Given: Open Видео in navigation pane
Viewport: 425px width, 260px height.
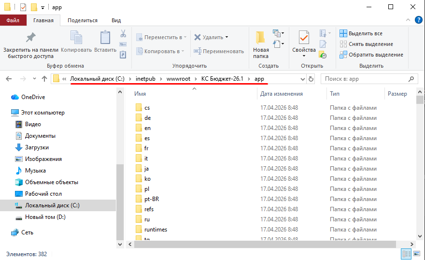Looking at the screenshot, I should click(x=28, y=124).
